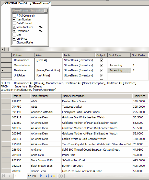The image size is (149, 180).
Task: Click the left scroll arrow of the diagram pane
Action: click(x=3, y=49)
